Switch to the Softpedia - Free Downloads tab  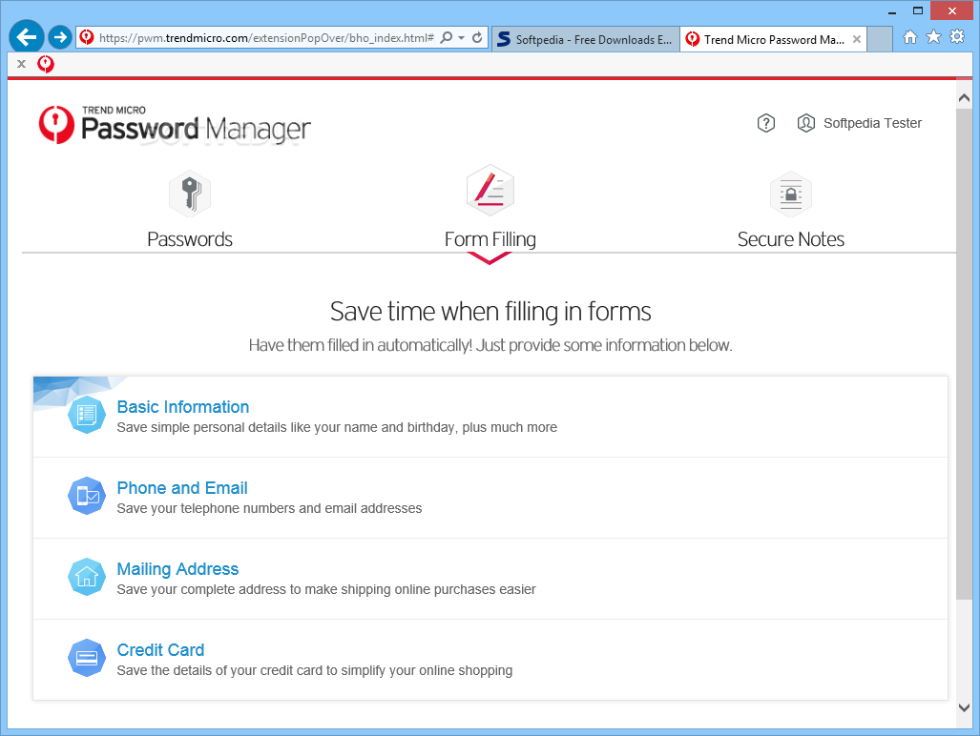point(586,39)
